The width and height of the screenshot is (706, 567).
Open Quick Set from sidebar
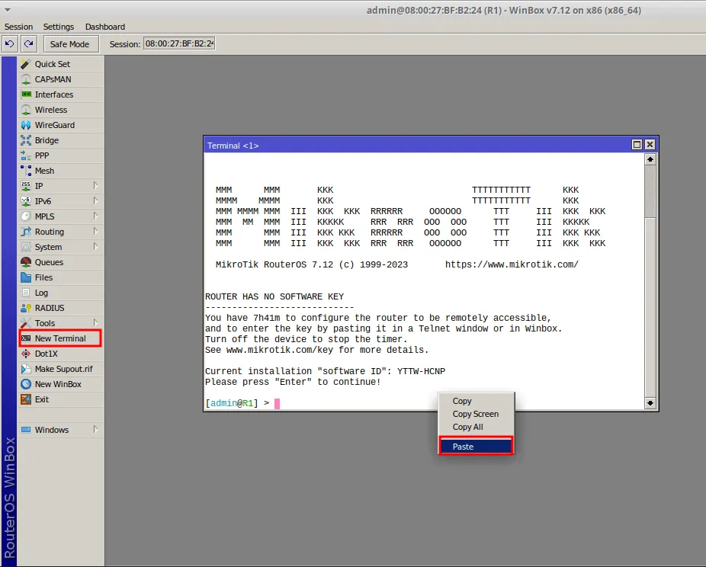[x=60, y=64]
